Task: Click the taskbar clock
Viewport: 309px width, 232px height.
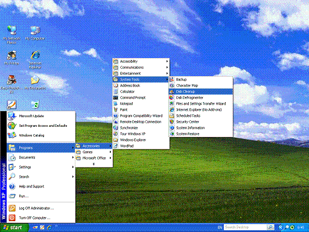Action: tap(301, 227)
